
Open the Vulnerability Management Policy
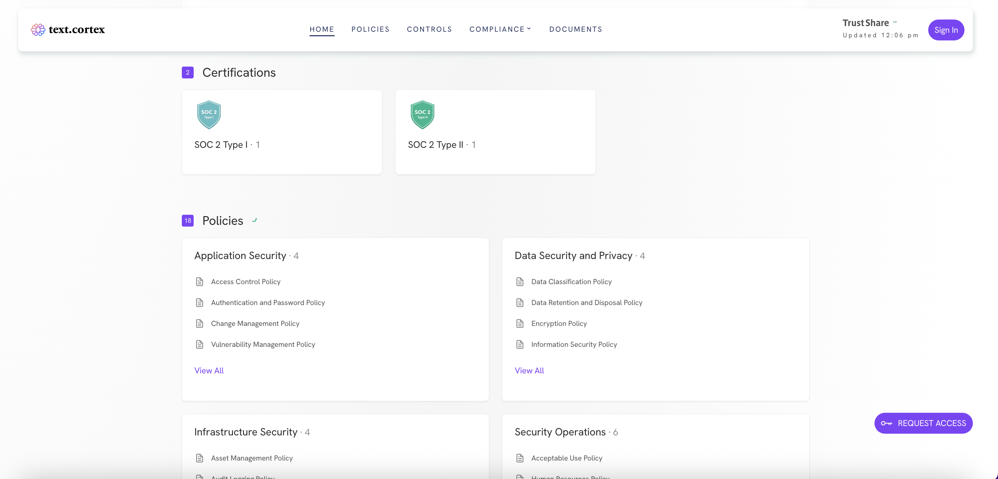click(x=263, y=344)
